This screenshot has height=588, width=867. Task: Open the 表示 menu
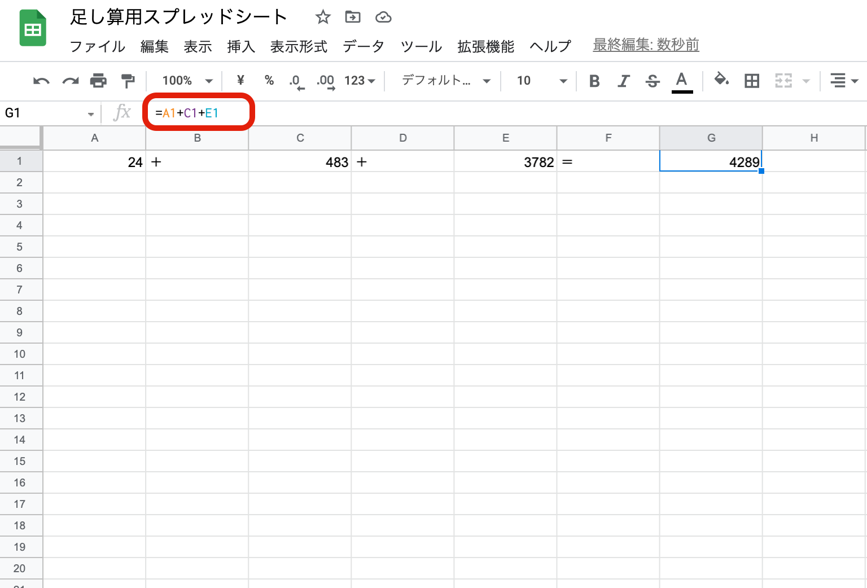pyautogui.click(x=198, y=46)
